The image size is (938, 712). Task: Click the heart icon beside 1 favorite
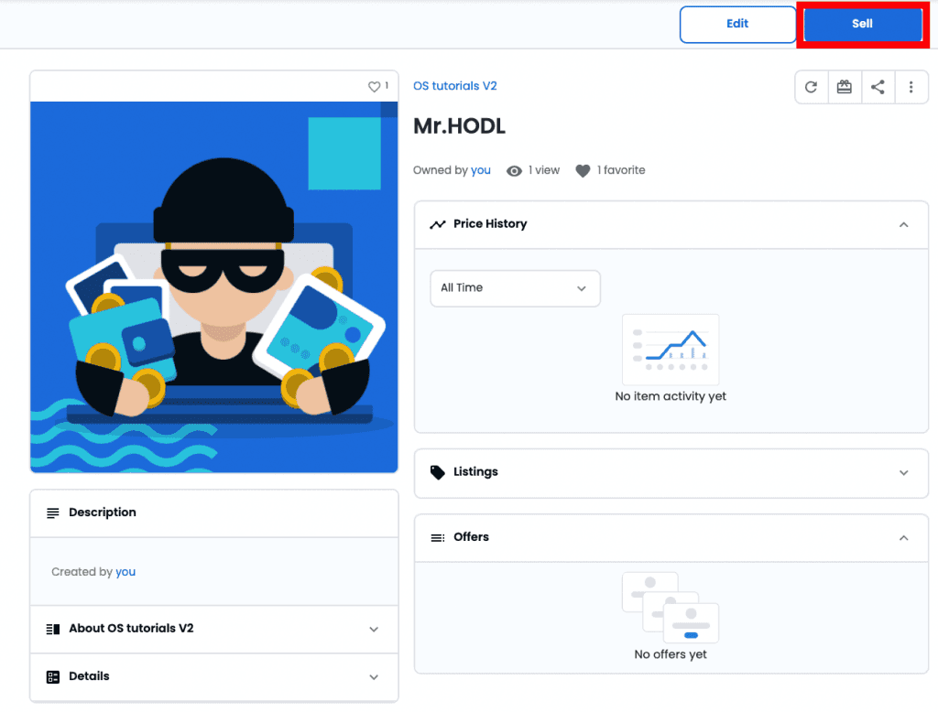[583, 171]
